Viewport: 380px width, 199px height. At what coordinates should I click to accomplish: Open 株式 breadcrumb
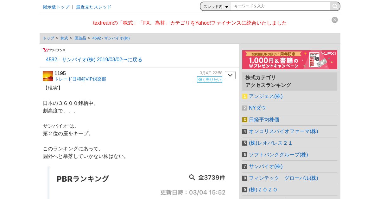pos(64,38)
